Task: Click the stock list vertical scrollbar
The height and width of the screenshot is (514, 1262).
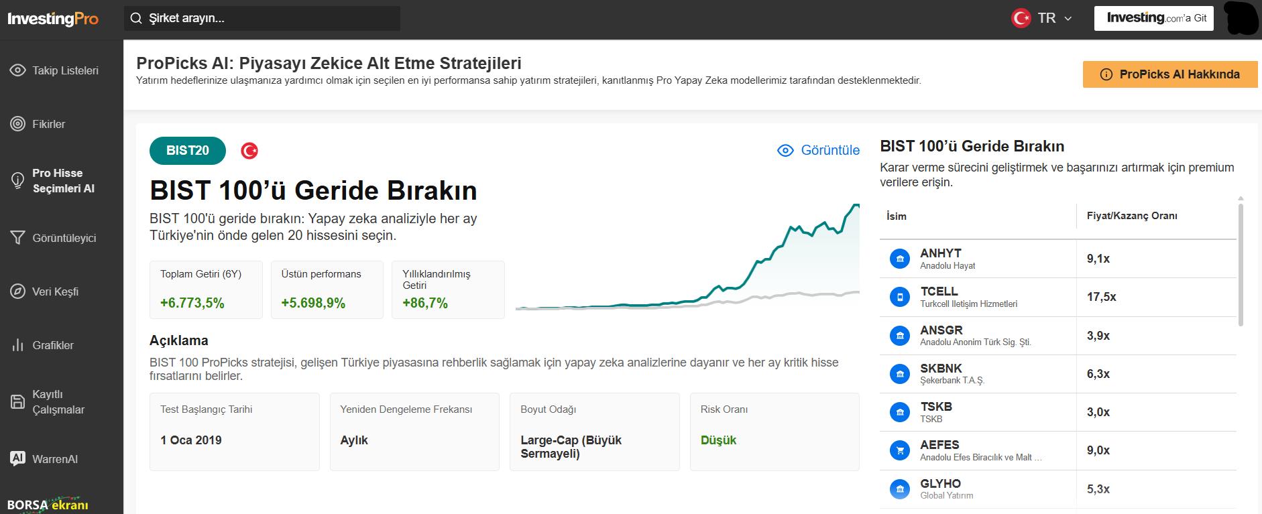Action: point(1241,265)
